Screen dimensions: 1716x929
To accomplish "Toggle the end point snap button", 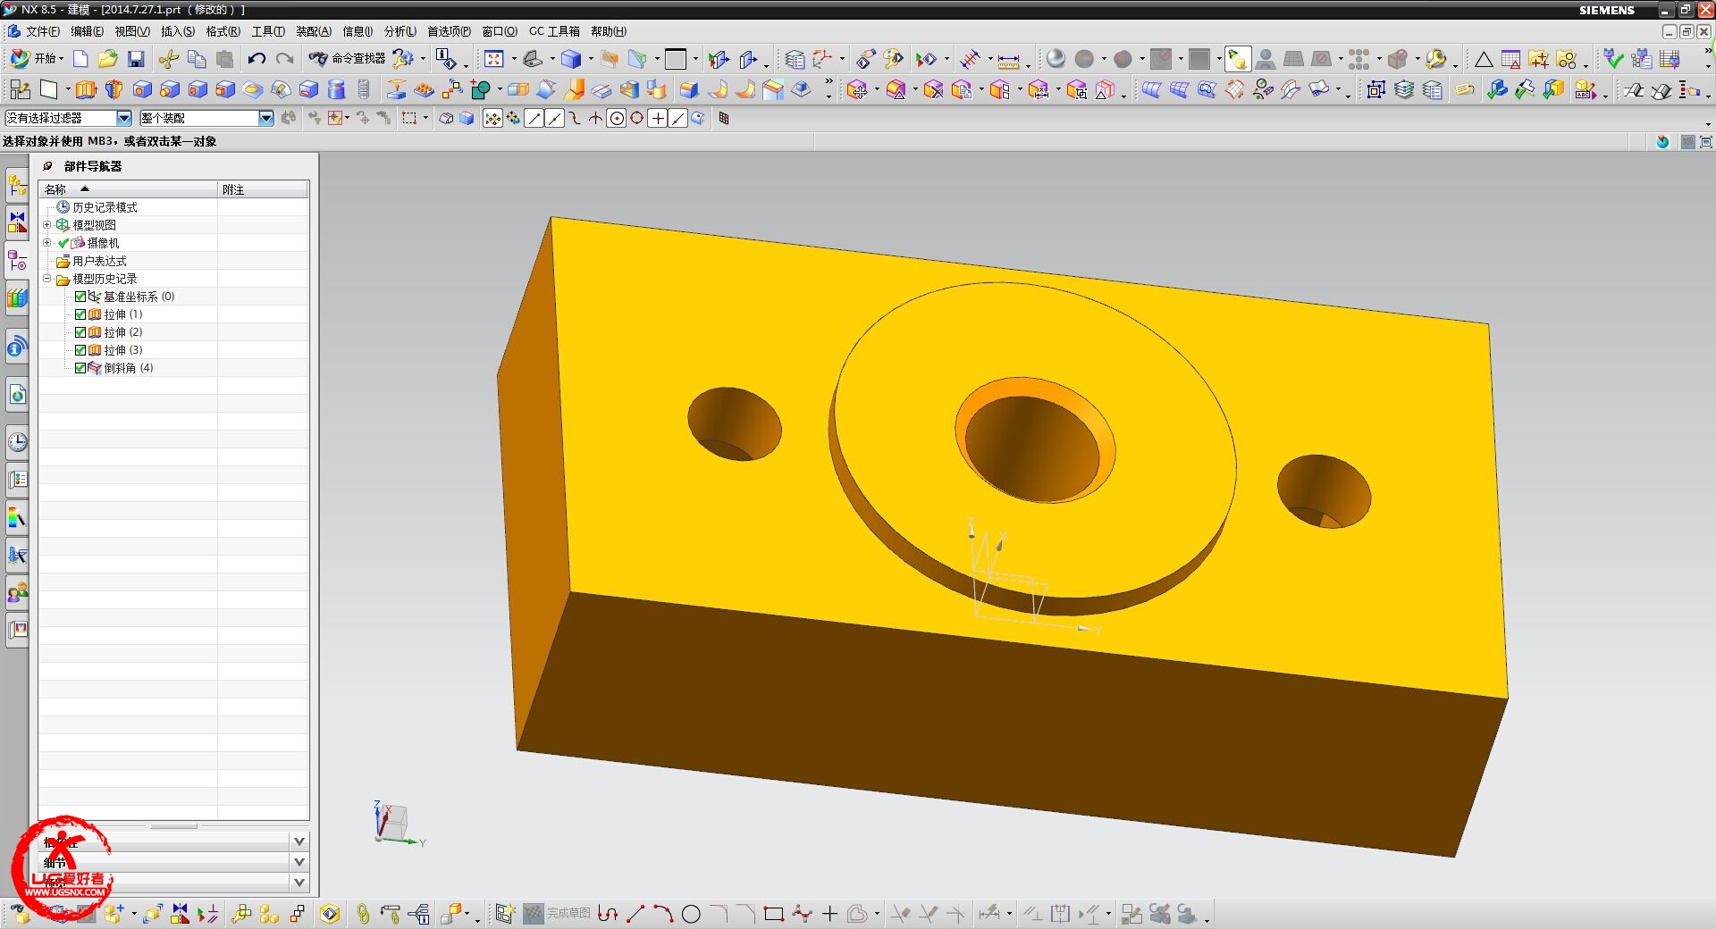I will [x=534, y=118].
